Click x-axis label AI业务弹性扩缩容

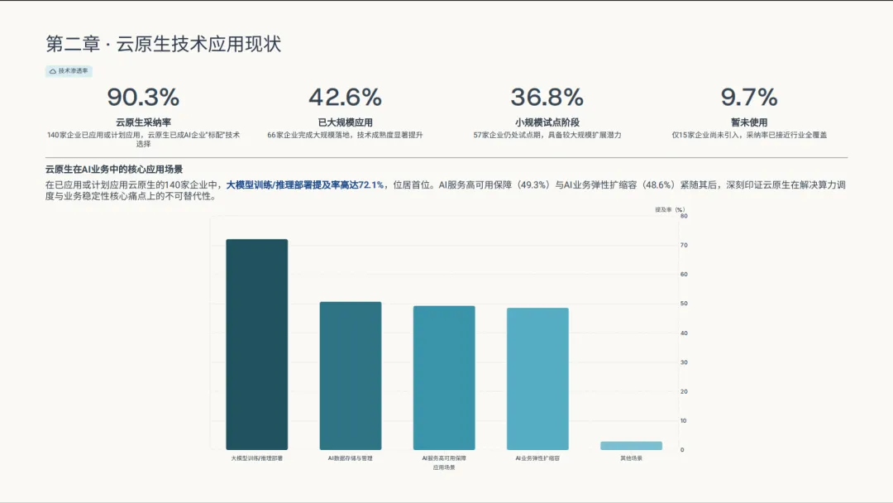coord(537,458)
